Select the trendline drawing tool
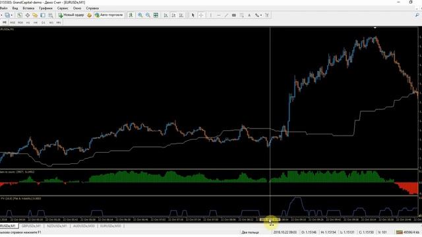 pyautogui.click(x=226, y=15)
